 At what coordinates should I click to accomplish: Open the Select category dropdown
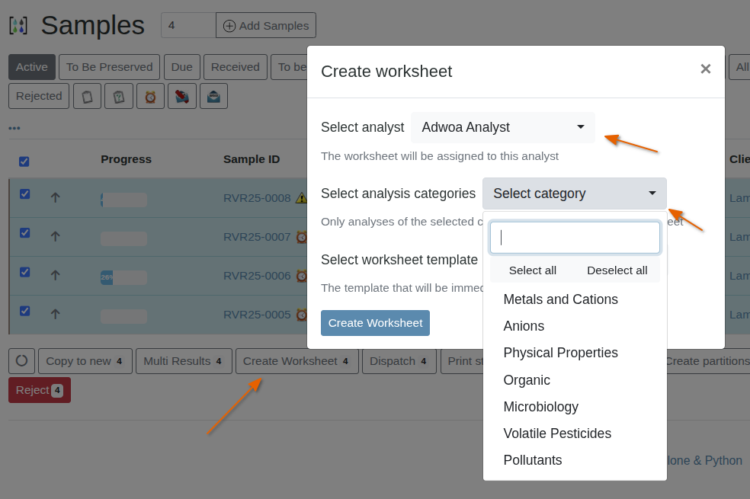pyautogui.click(x=574, y=194)
